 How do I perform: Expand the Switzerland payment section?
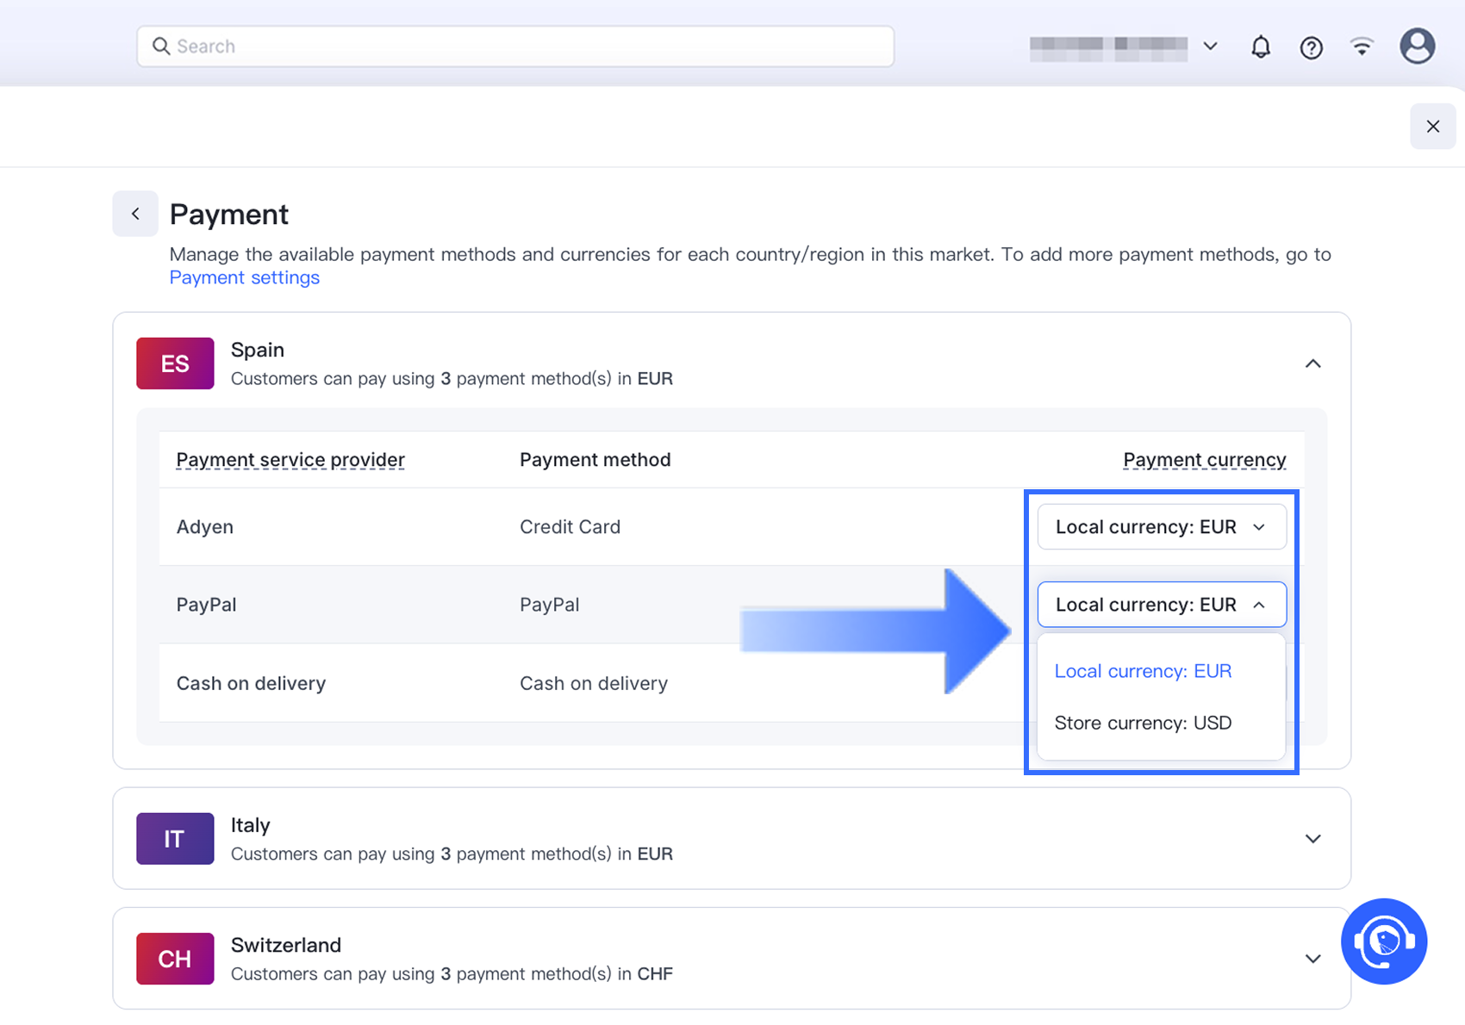tap(1312, 959)
